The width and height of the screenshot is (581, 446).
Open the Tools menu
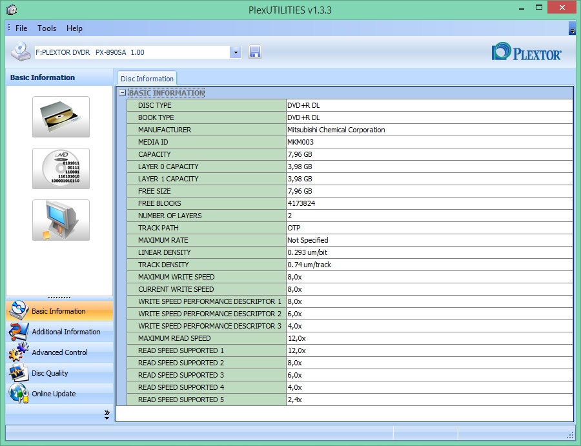(x=46, y=28)
